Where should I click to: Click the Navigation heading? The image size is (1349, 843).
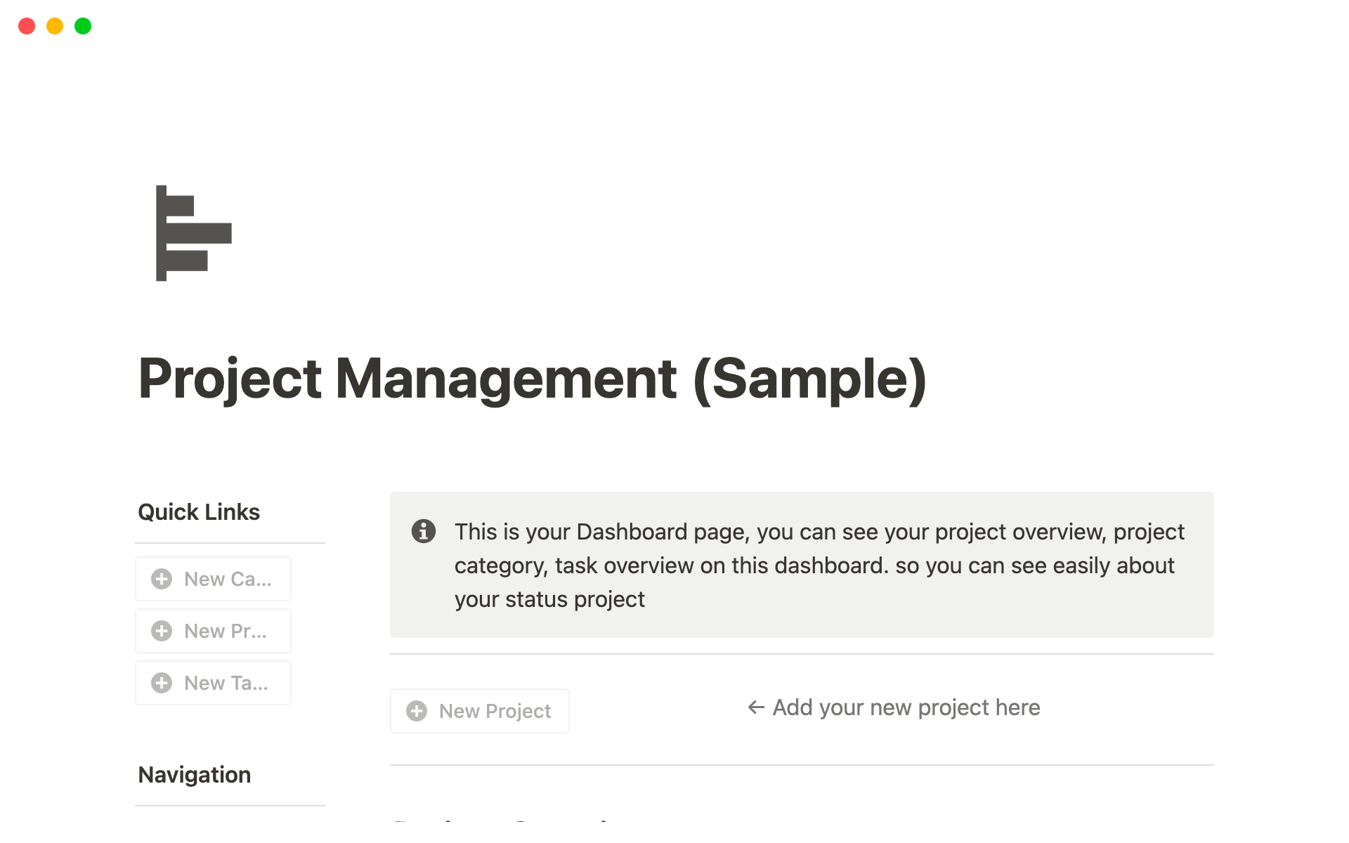tap(195, 775)
